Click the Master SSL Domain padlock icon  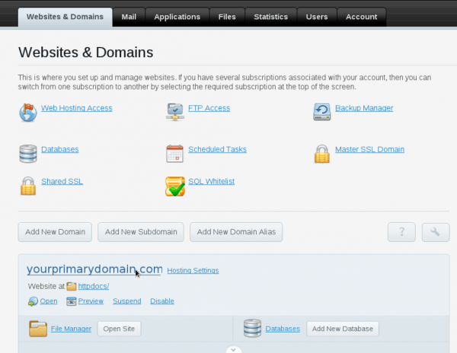tap(322, 153)
